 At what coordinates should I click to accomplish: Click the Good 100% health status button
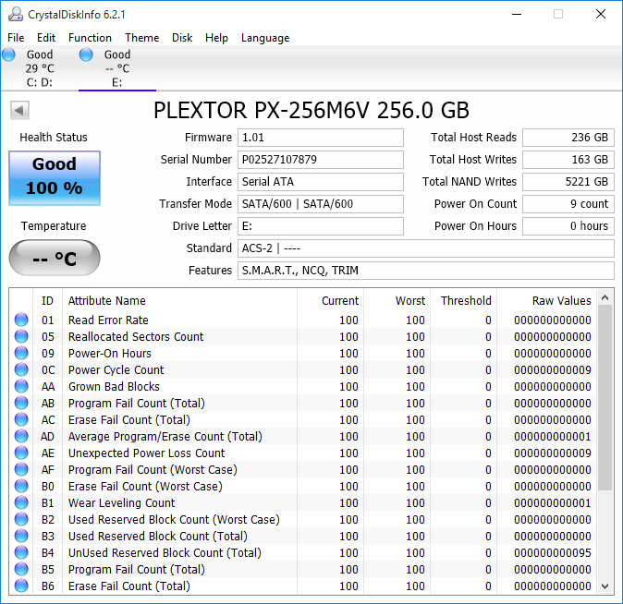(x=55, y=177)
